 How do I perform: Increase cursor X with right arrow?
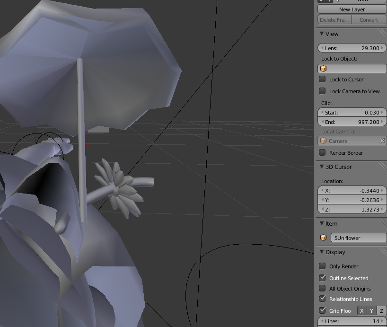pos(382,191)
